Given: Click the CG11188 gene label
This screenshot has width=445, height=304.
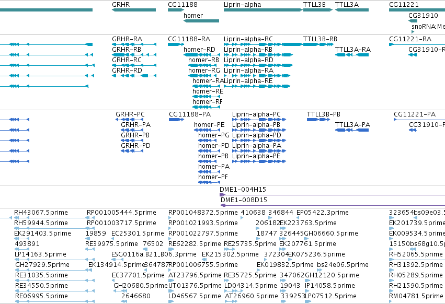Looking at the screenshot, I should coord(182,5).
